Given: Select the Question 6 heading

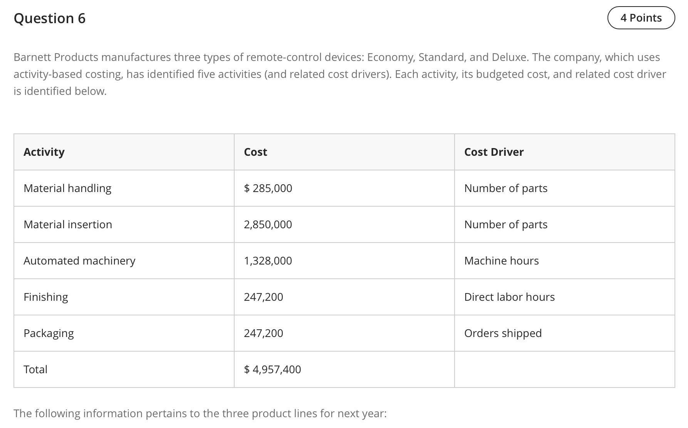Looking at the screenshot, I should click(50, 18).
